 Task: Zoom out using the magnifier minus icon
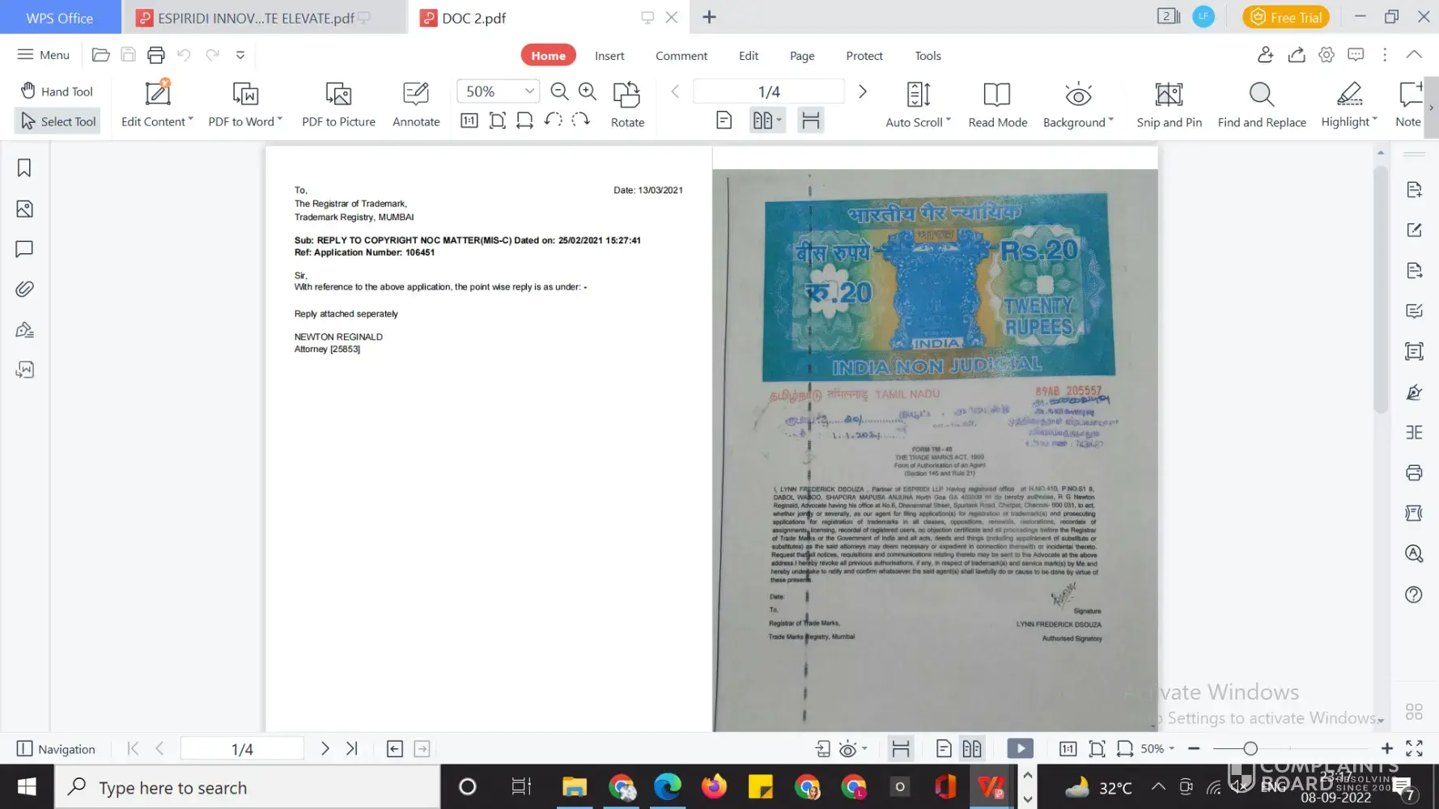(559, 91)
